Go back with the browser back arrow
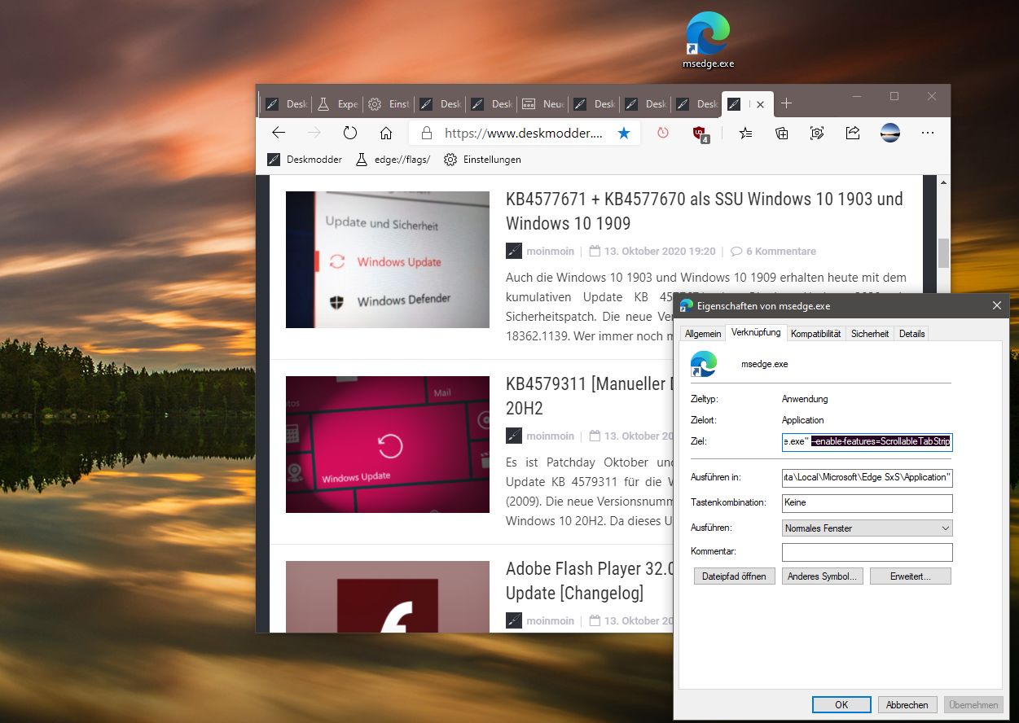 279,133
